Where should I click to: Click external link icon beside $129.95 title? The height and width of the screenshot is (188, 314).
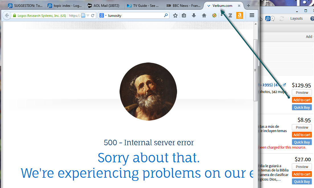[284, 85]
